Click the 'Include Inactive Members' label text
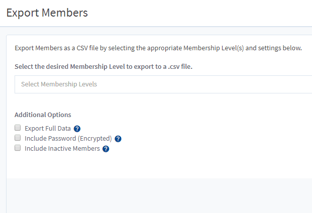This screenshot has height=213, width=312. [62, 149]
